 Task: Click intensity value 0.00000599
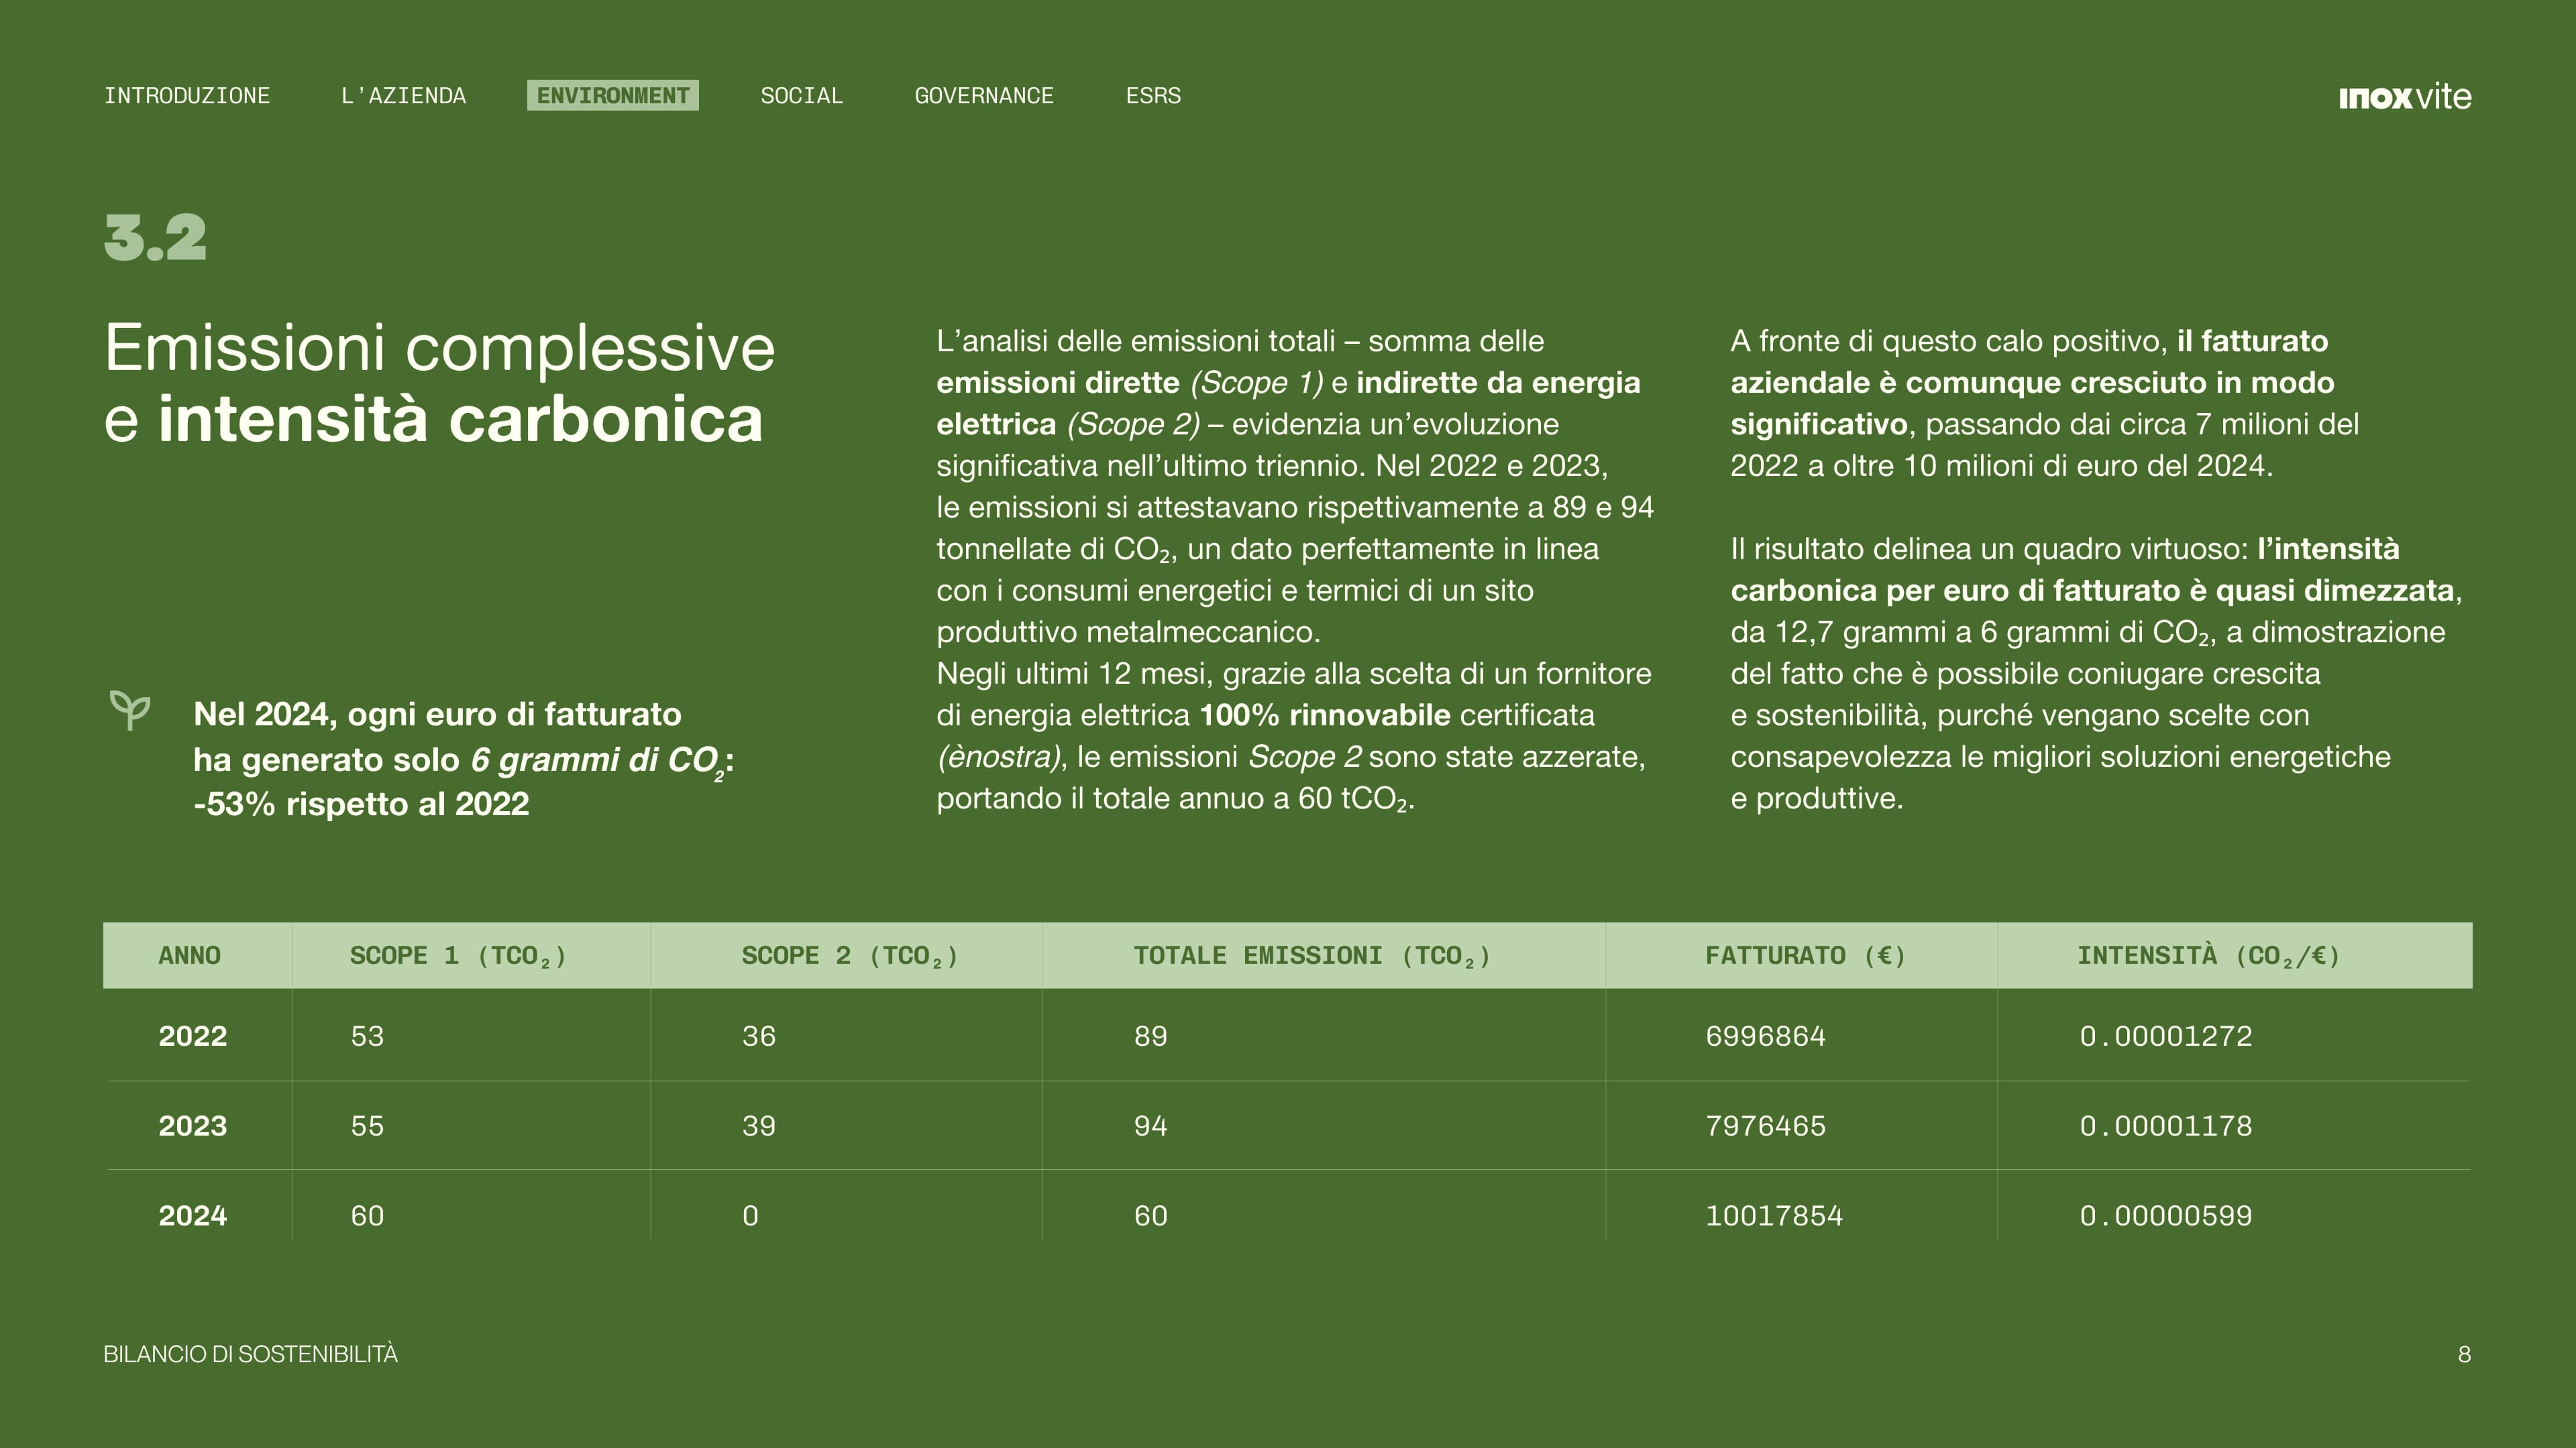point(2166,1215)
